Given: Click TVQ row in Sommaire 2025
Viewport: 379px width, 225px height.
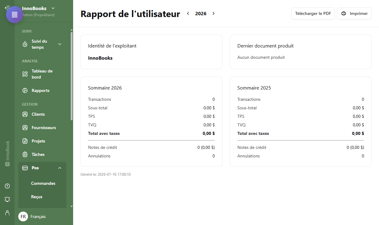Looking at the screenshot, I should click(301, 125).
